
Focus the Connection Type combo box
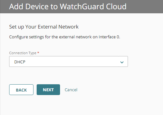click(69, 61)
